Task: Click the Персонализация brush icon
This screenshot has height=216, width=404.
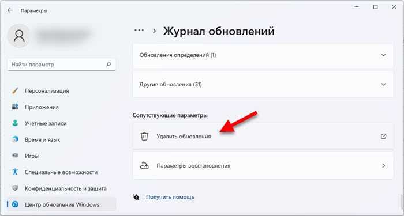Action: (x=16, y=91)
